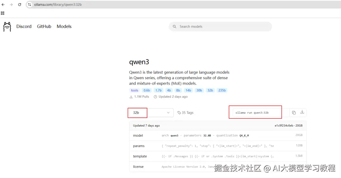Select the 8b size tag
The width and height of the screenshot is (341, 178).
178,90
